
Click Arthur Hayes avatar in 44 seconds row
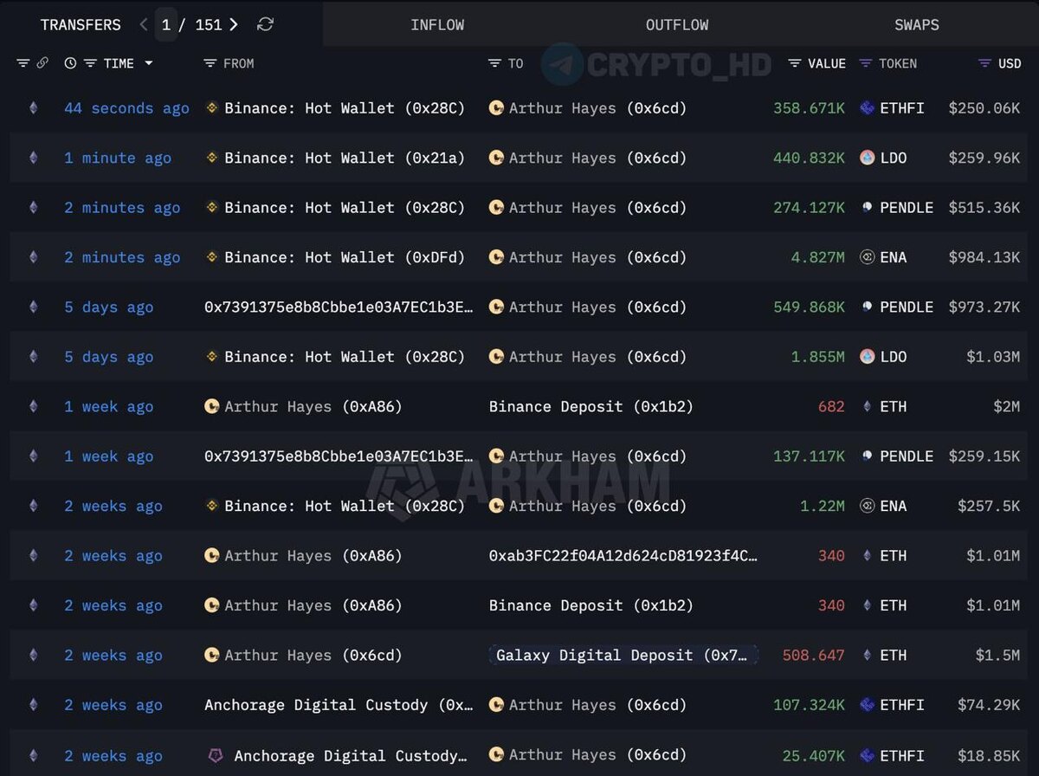click(x=496, y=108)
